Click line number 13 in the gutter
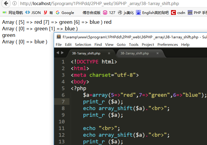This screenshot has width=207, height=145. (61, 141)
